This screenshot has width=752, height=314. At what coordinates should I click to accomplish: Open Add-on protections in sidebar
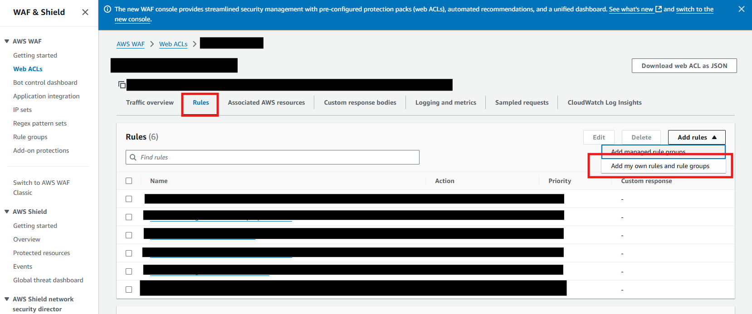tap(41, 150)
